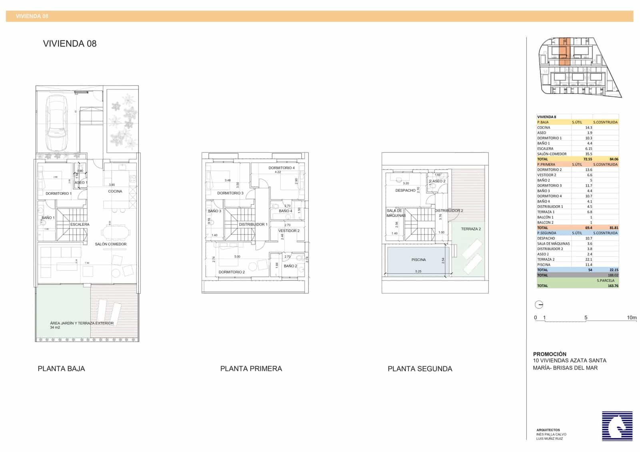Click the DORMITORIO 2 plan label
The image size is (640, 452).
pyautogui.click(x=232, y=272)
